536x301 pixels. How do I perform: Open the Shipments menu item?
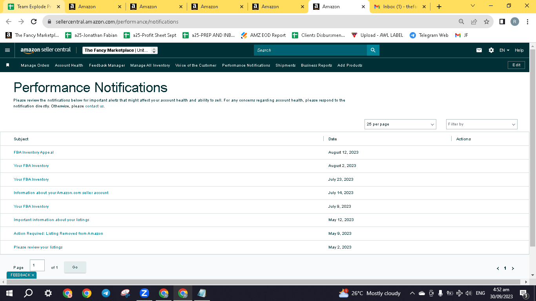[x=285, y=65]
